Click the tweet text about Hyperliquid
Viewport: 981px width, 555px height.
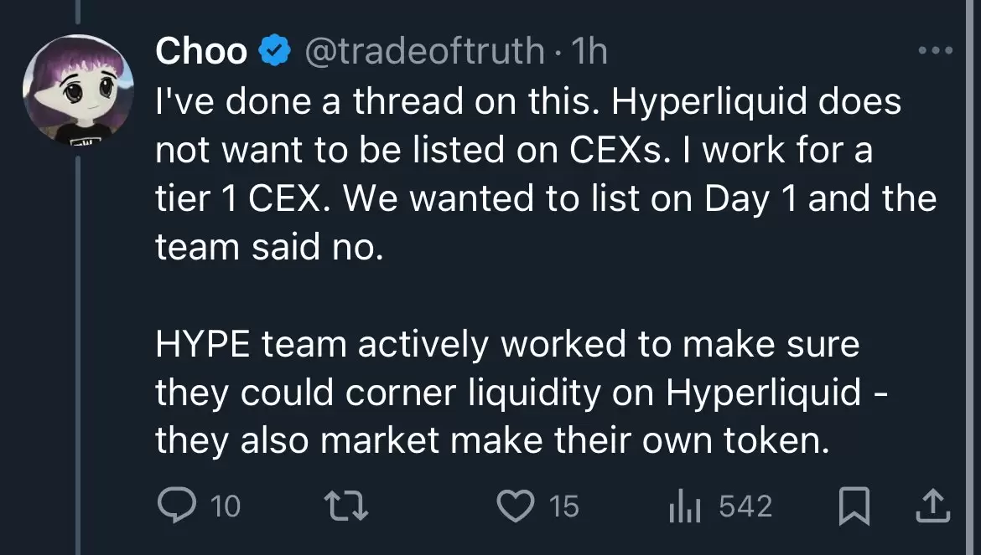pos(546,173)
